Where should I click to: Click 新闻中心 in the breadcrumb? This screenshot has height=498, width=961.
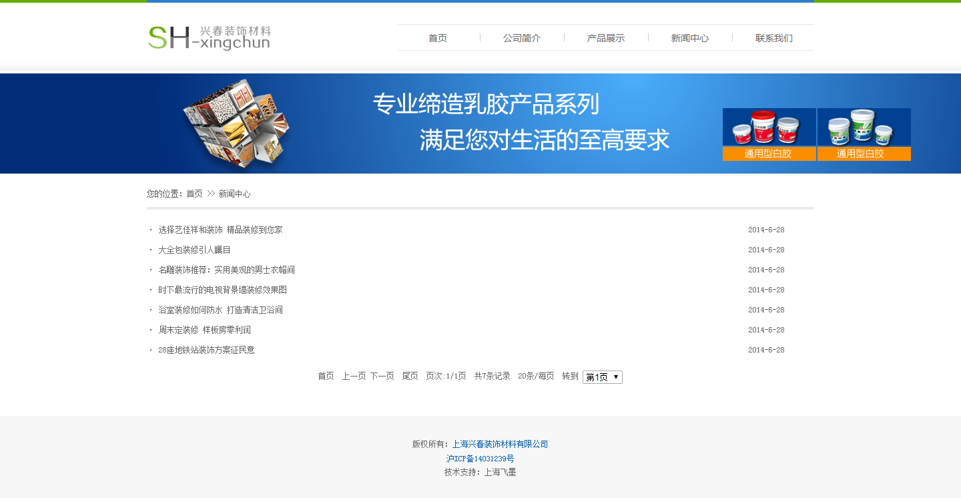[x=235, y=194]
